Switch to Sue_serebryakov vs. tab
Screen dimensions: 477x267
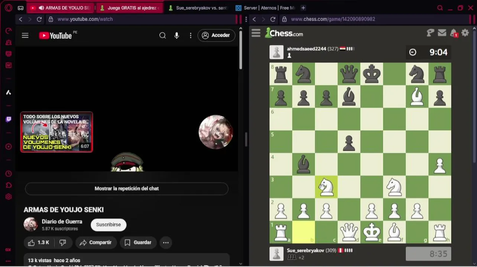tap(198, 8)
